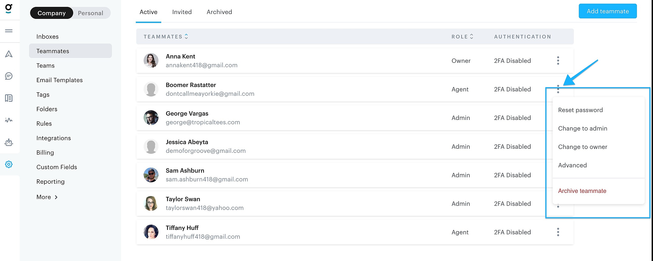Click Anna Kent's profile avatar
This screenshot has width=653, height=261.
(151, 60)
